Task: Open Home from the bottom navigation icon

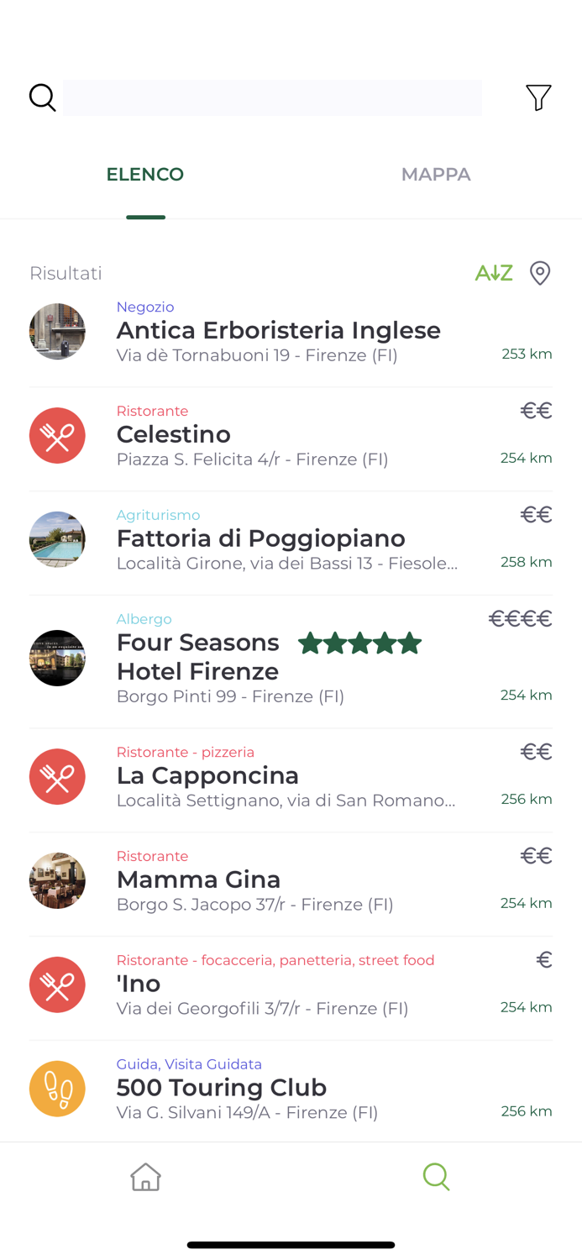Action: (x=145, y=1176)
